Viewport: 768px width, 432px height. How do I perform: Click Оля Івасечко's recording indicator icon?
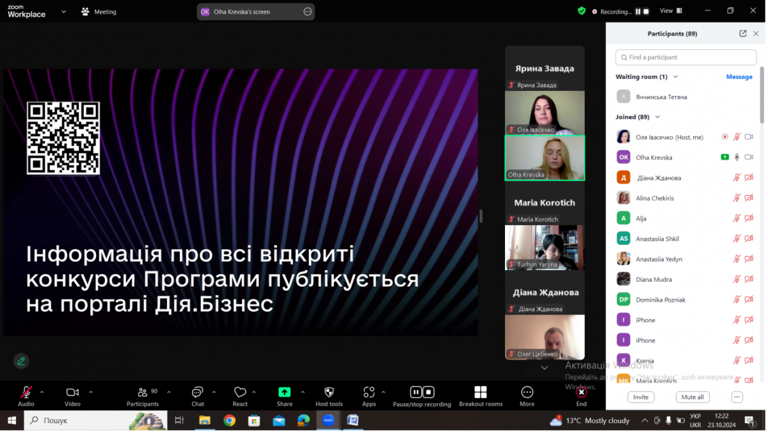pyautogui.click(x=724, y=136)
